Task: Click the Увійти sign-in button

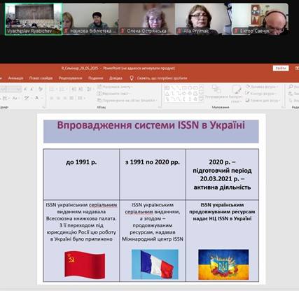Action: point(281,68)
